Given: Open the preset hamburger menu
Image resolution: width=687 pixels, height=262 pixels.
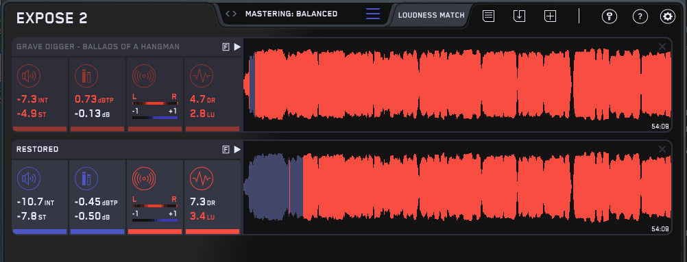Looking at the screenshot, I should pos(373,14).
